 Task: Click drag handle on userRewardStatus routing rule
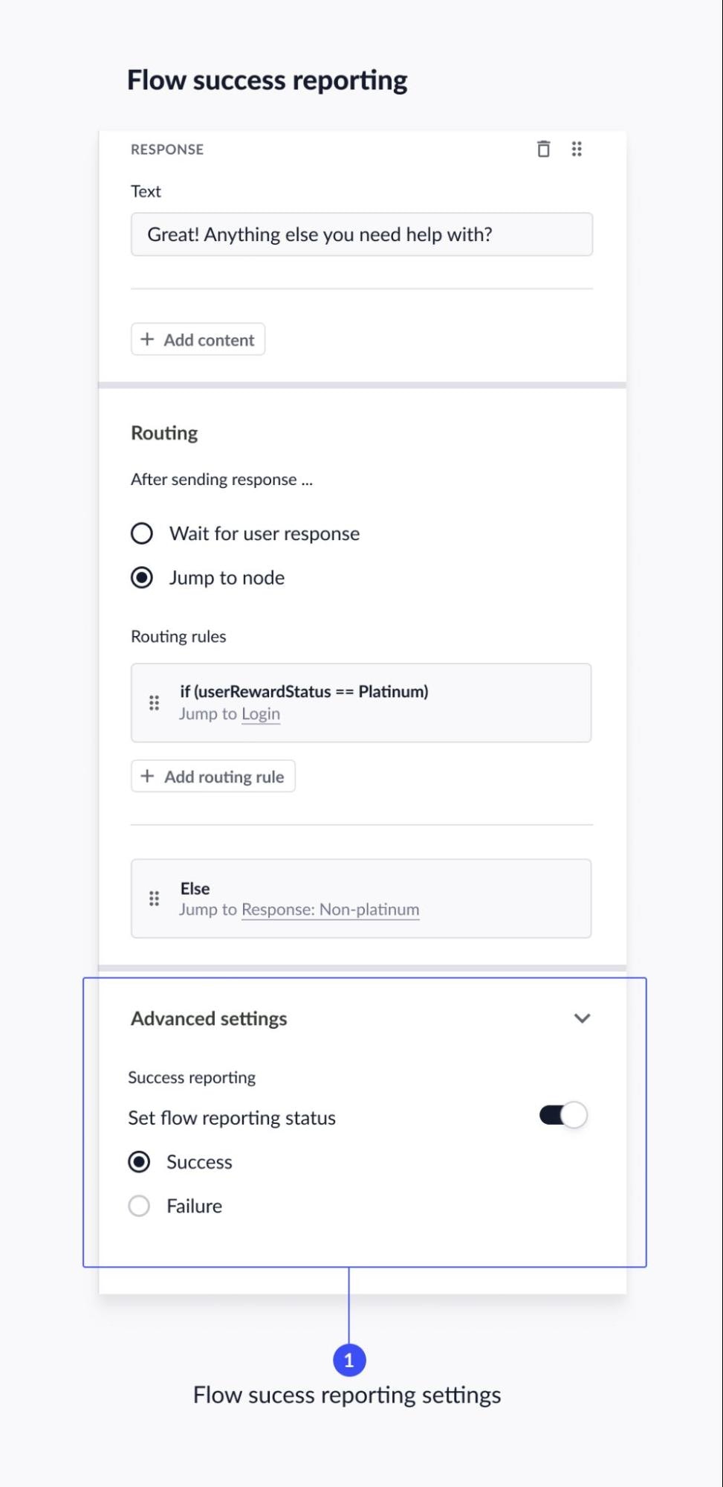point(154,703)
